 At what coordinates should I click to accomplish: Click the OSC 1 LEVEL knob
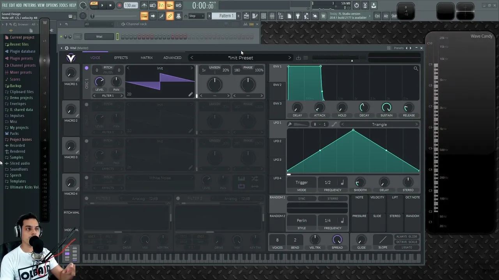100,82
